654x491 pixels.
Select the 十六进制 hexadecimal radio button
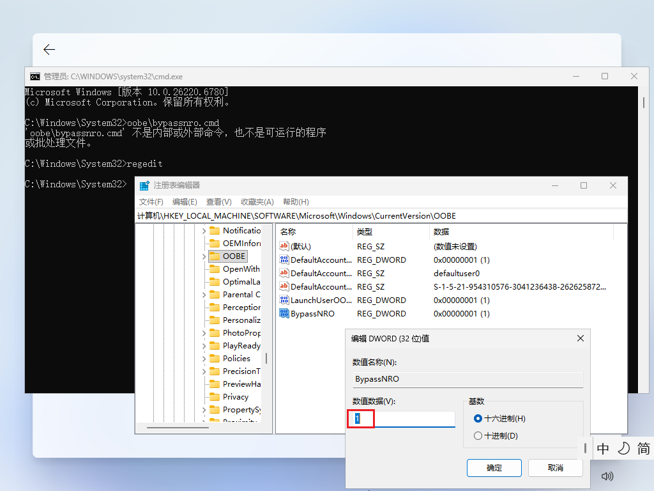click(x=478, y=418)
